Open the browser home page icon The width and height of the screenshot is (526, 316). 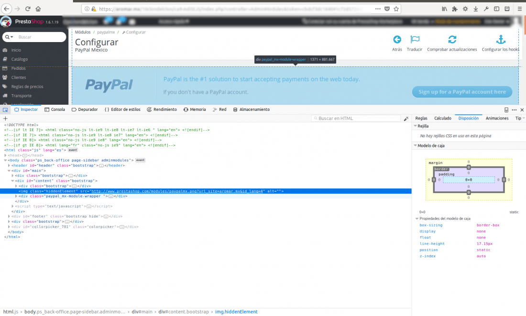click(38, 9)
